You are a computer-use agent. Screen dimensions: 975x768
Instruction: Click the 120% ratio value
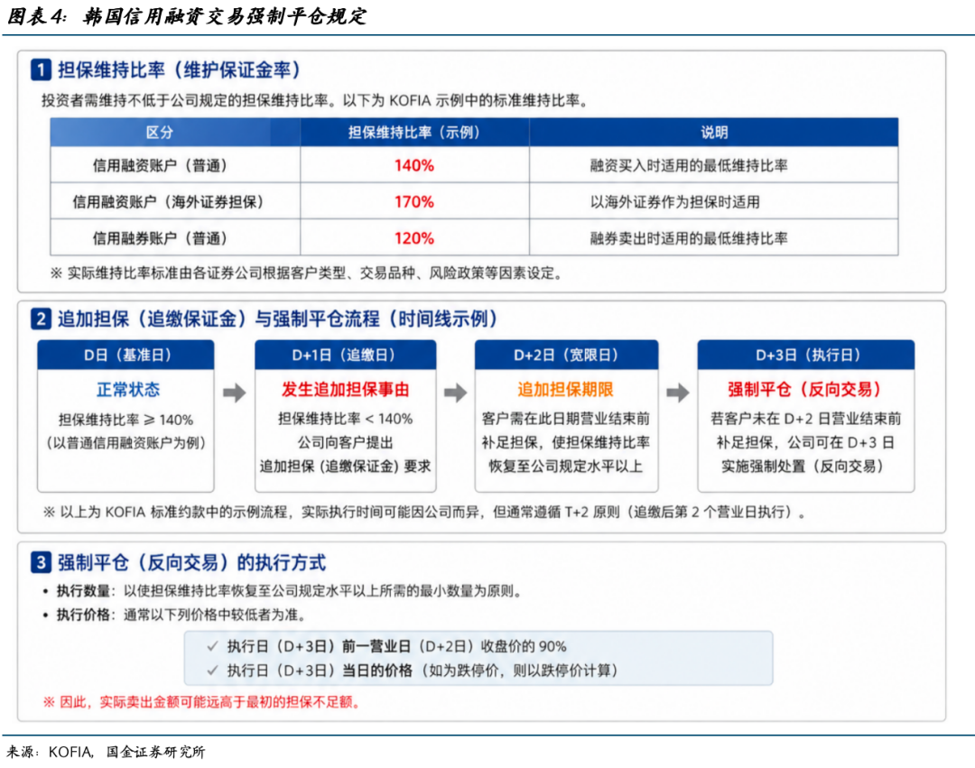[x=414, y=238]
